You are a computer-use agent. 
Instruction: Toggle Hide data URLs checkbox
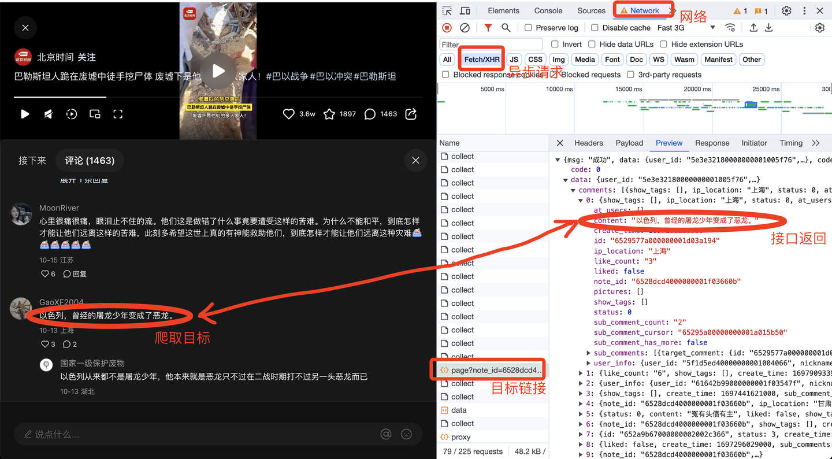click(592, 45)
